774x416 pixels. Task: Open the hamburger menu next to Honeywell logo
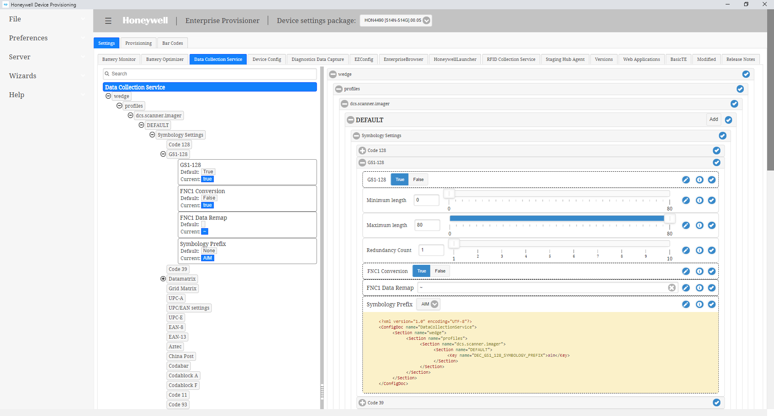[x=108, y=21]
